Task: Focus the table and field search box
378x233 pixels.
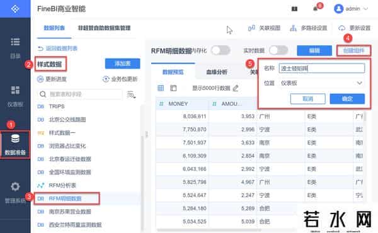Action: (80, 94)
